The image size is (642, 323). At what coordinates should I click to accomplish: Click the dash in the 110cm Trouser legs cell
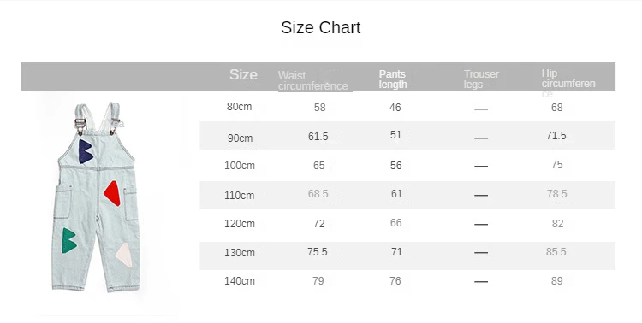tap(481, 196)
